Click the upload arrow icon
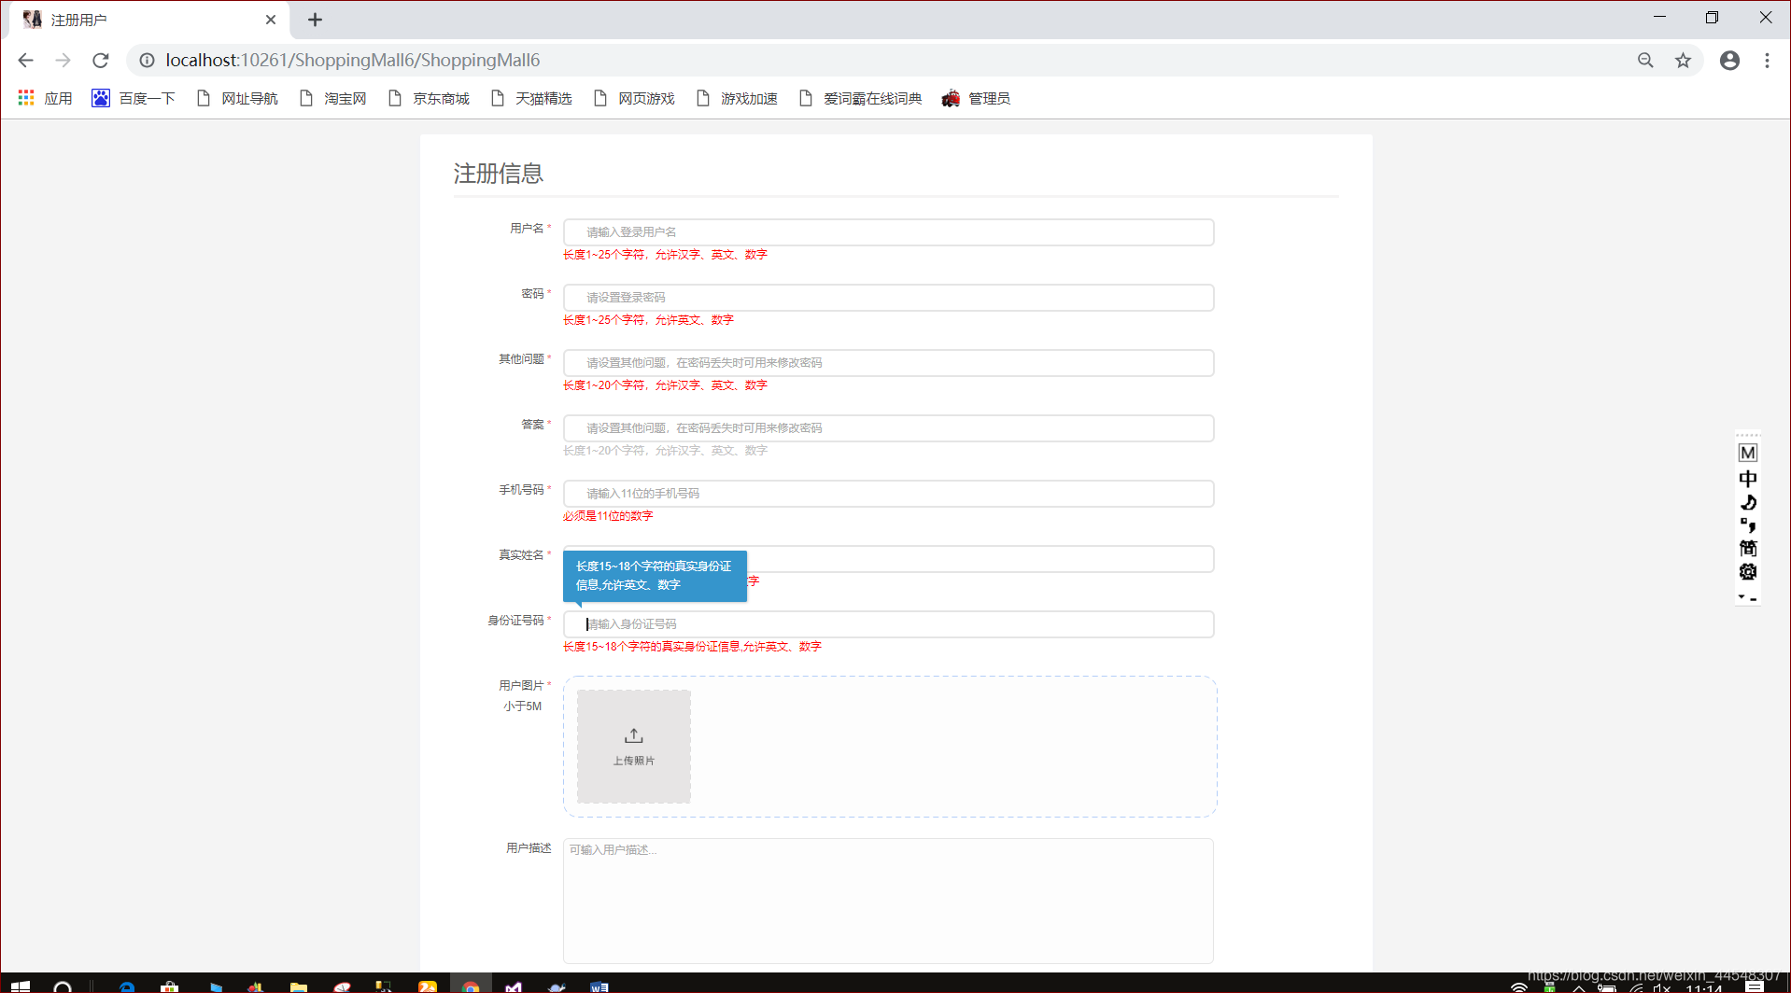The height and width of the screenshot is (993, 1791). pos(634,735)
